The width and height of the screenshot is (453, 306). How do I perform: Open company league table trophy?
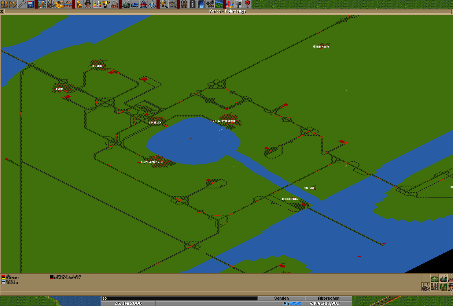pos(106,4)
